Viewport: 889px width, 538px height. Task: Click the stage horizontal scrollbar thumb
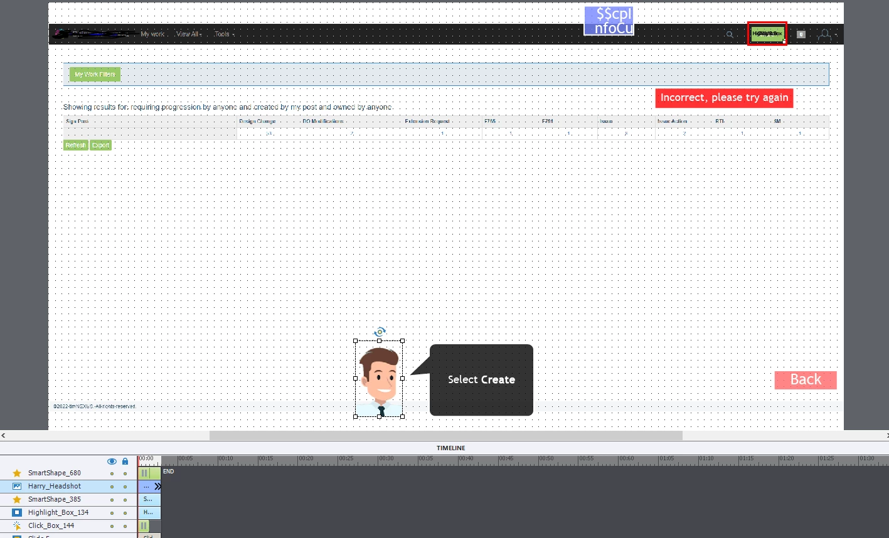(x=445, y=435)
